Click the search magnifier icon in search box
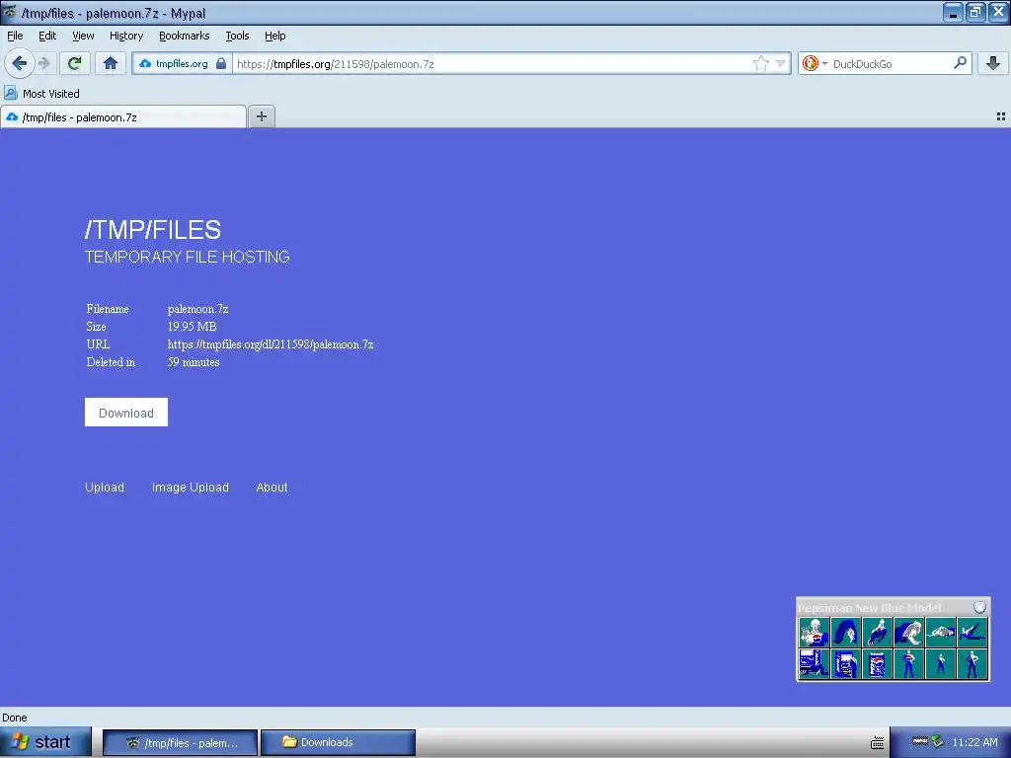1011x758 pixels. point(960,63)
